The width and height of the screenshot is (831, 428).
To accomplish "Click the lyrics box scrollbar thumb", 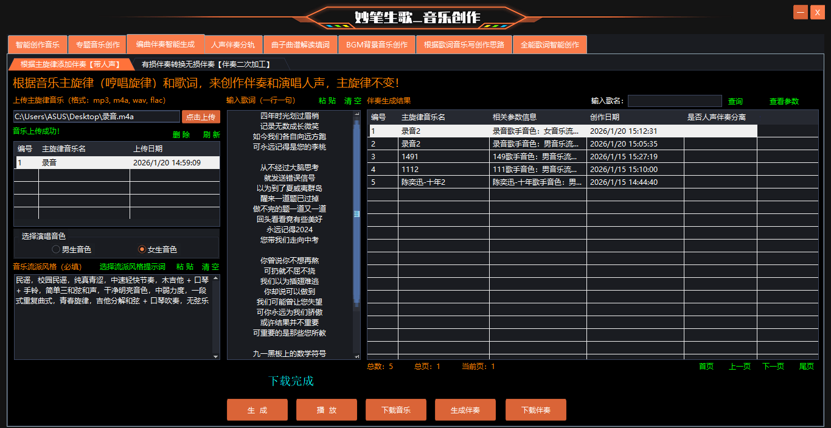I will pyautogui.click(x=356, y=213).
